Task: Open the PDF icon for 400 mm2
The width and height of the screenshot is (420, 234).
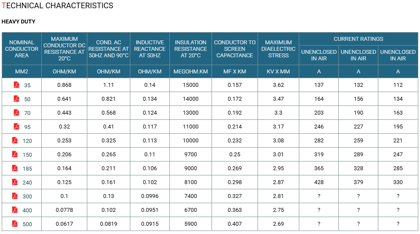Action: tap(15, 210)
